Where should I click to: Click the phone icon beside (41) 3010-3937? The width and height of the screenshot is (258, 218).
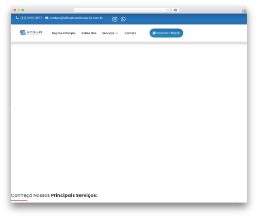click(17, 18)
